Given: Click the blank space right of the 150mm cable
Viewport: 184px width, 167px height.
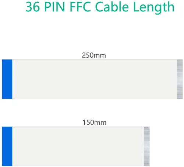Looking at the screenshot, I should click(x=167, y=146).
